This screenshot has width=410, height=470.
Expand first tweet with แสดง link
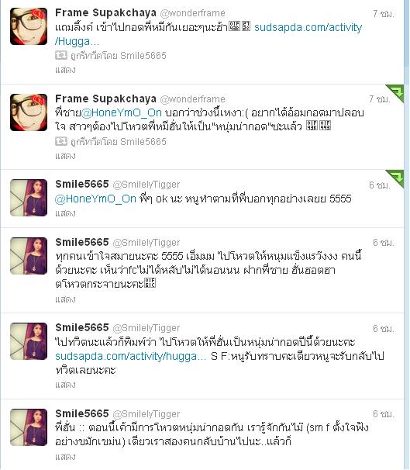point(65,70)
